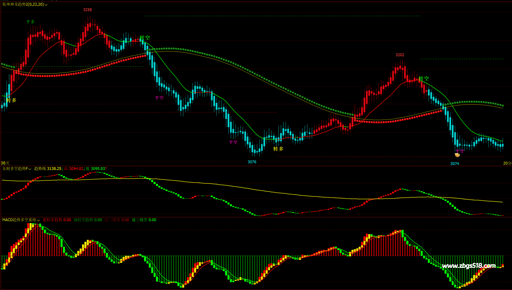Click the green 平多 signal marker

click(x=31, y=22)
